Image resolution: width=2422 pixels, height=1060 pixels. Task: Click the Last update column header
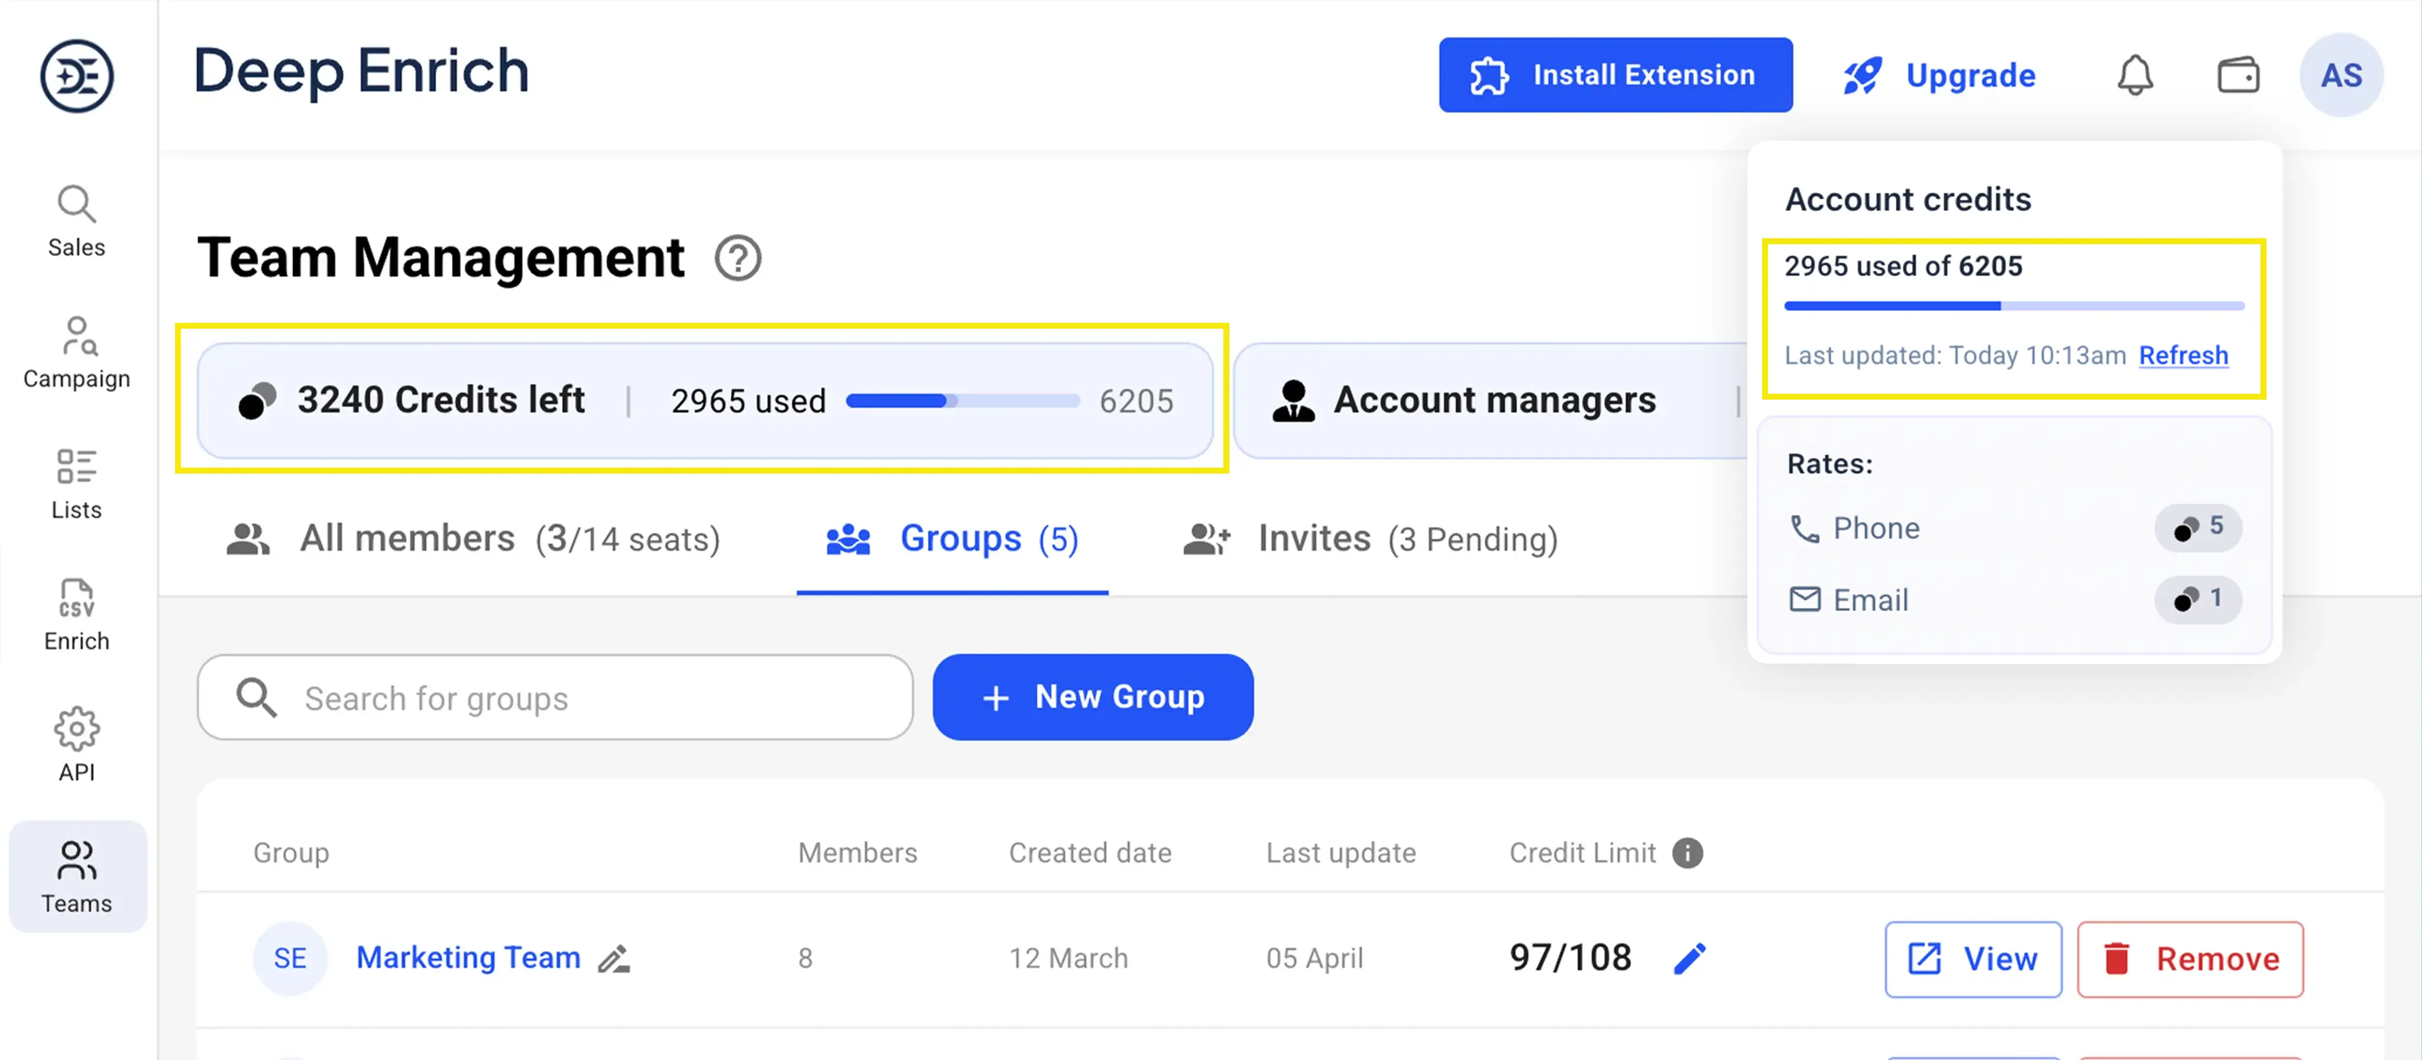tap(1340, 853)
